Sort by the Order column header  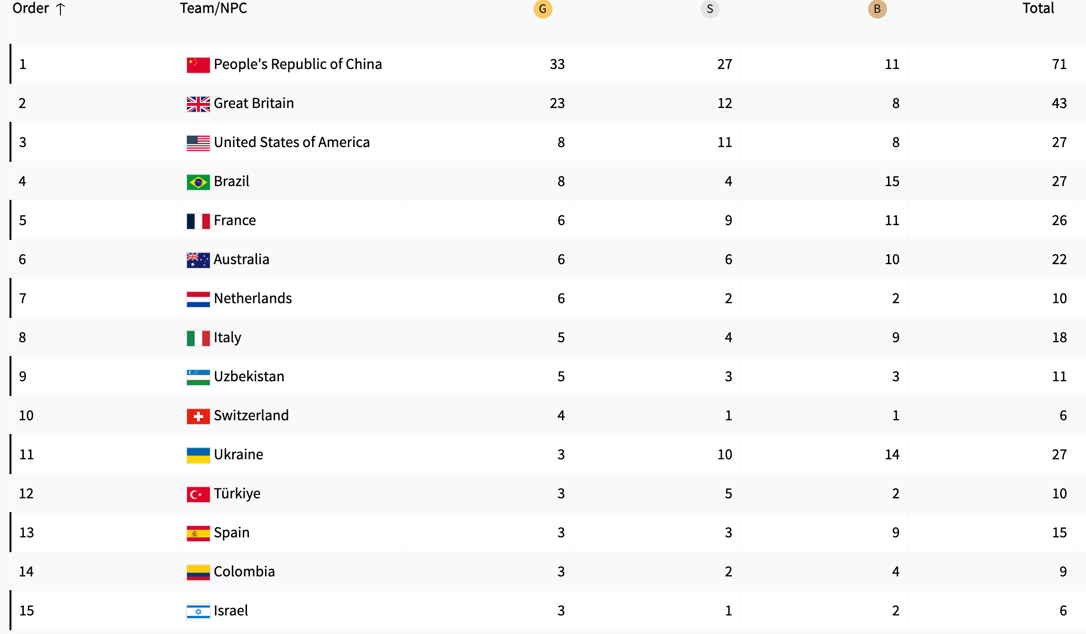point(30,8)
